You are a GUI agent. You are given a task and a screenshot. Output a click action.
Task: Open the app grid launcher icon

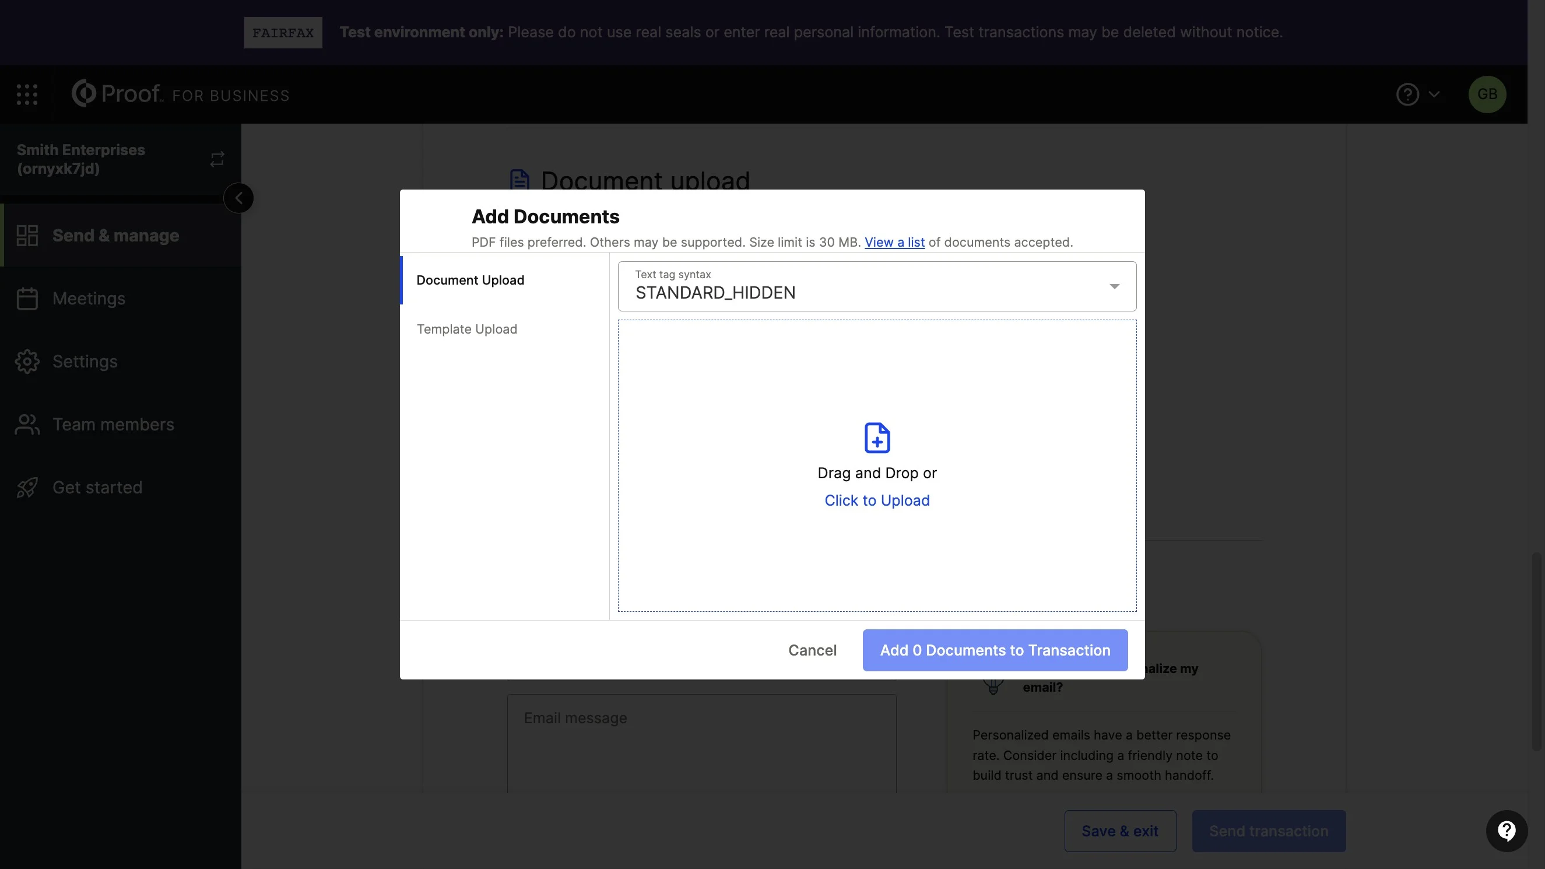[27, 94]
